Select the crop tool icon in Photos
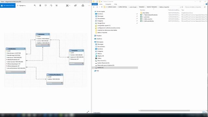208x117 pixels. pyautogui.click(x=57, y=6)
